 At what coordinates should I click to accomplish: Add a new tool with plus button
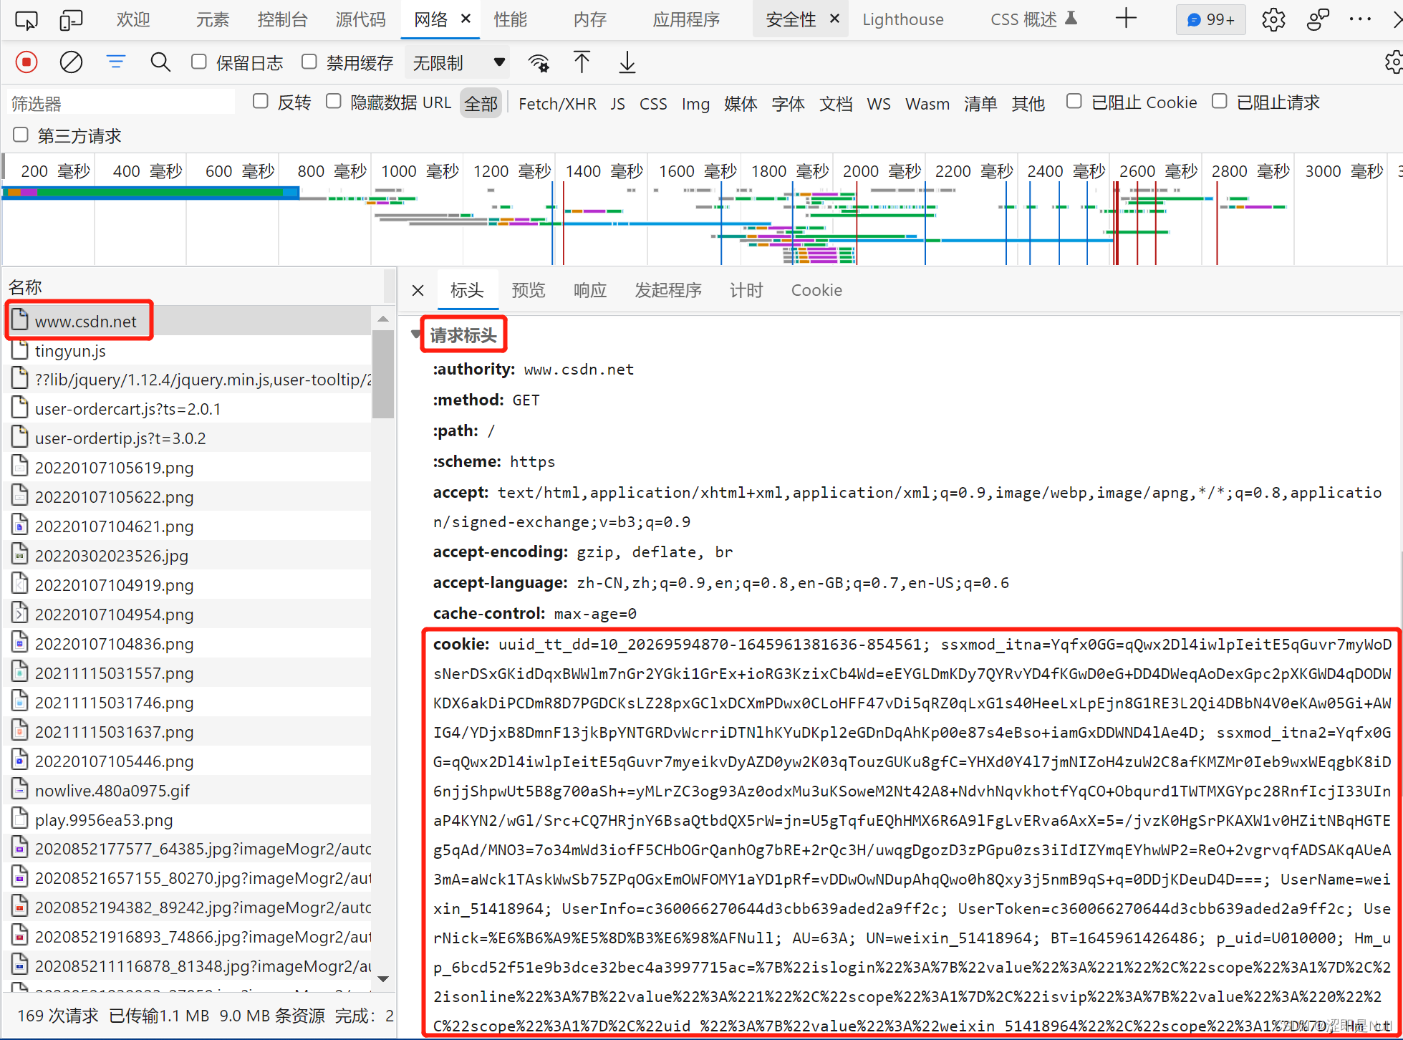point(1126,19)
